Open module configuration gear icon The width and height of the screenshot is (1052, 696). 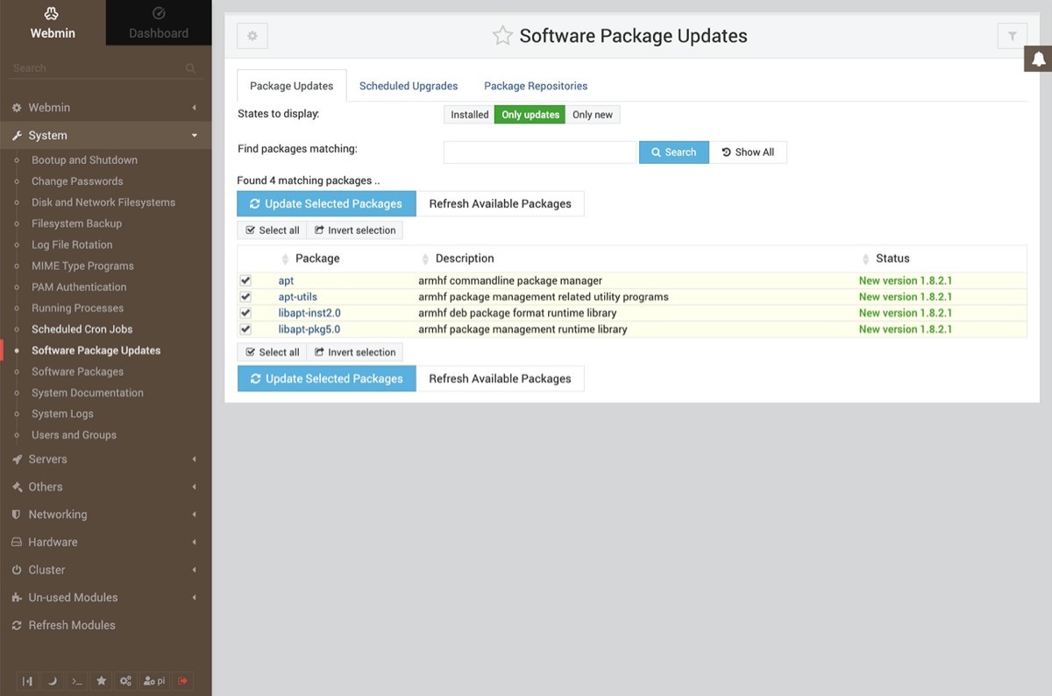[x=252, y=36]
